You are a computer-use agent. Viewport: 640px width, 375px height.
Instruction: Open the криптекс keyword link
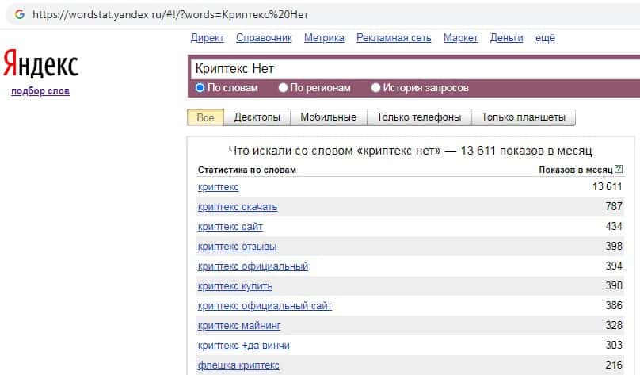pos(218,187)
